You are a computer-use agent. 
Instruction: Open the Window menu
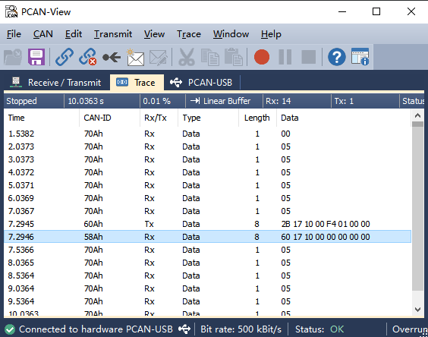tap(231, 34)
